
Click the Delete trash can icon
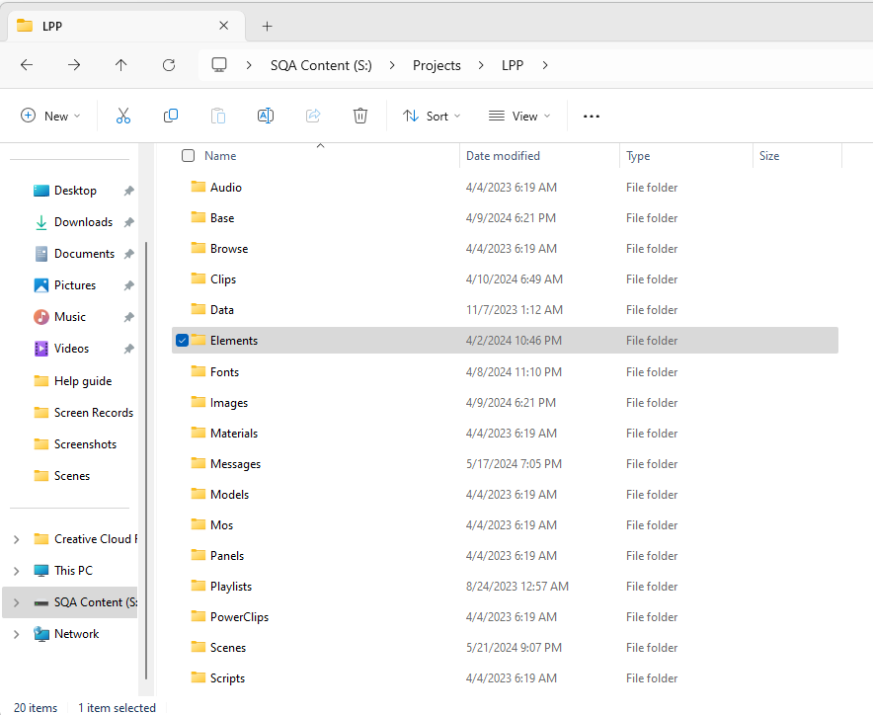360,116
